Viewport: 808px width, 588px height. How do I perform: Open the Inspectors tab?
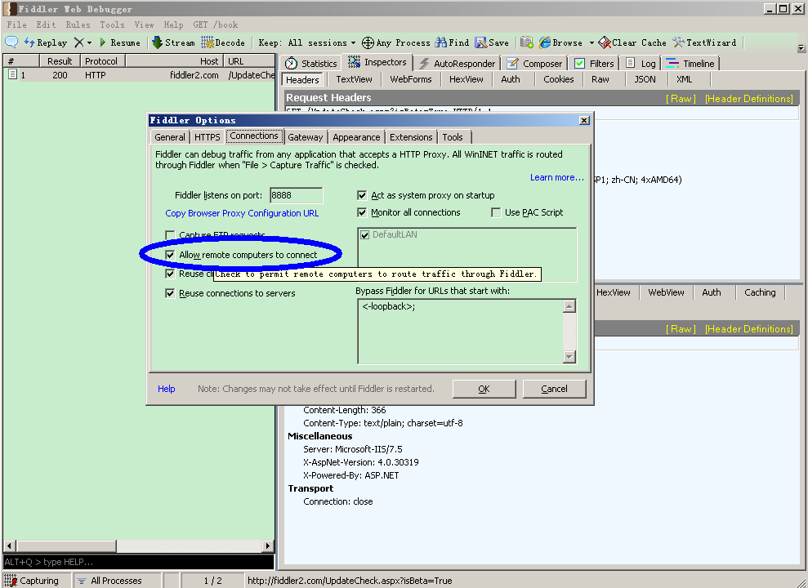377,62
